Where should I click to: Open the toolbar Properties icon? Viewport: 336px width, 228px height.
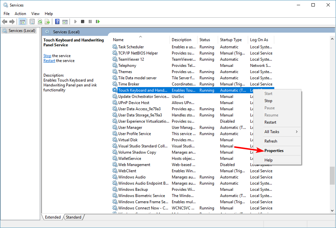pyautogui.click(x=32, y=22)
